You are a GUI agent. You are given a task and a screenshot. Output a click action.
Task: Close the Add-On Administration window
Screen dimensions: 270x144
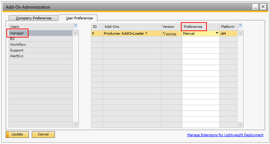click(x=263, y=7)
